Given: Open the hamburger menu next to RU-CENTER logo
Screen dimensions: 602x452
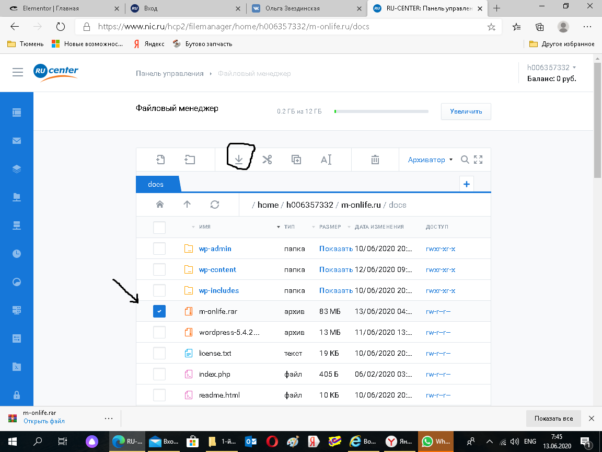Looking at the screenshot, I should 18,72.
